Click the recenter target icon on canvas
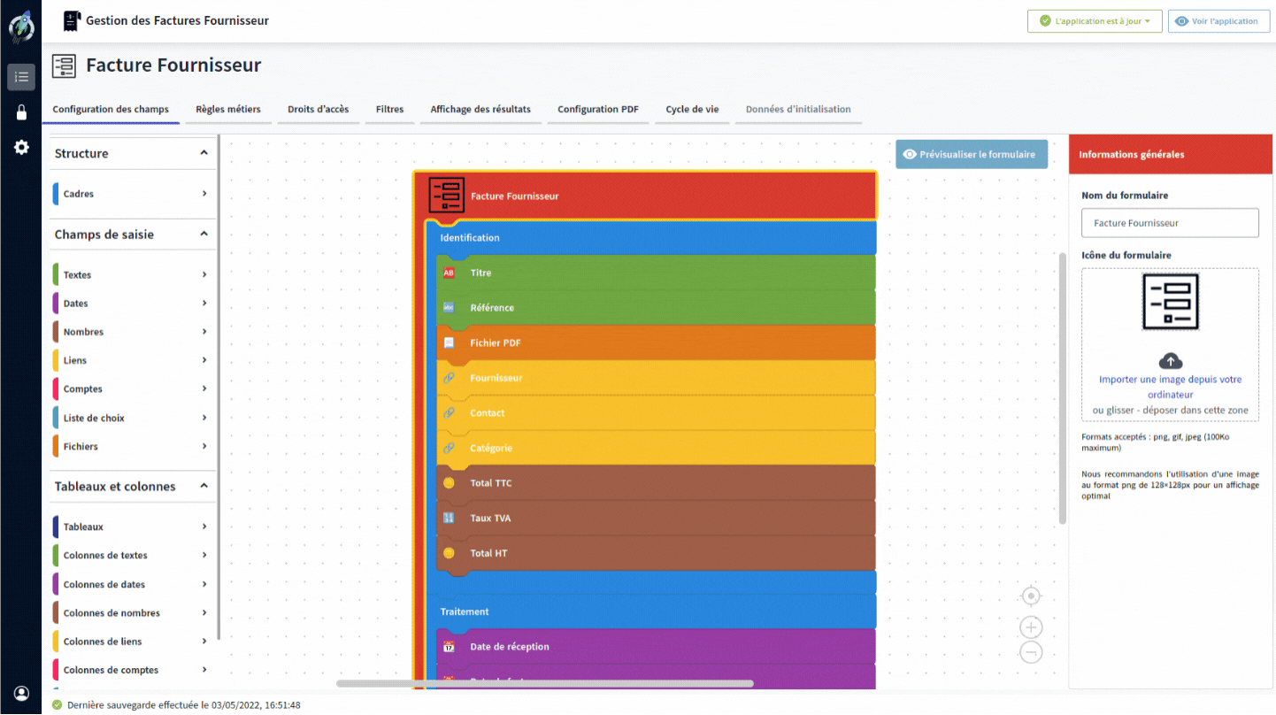 [x=1031, y=596]
